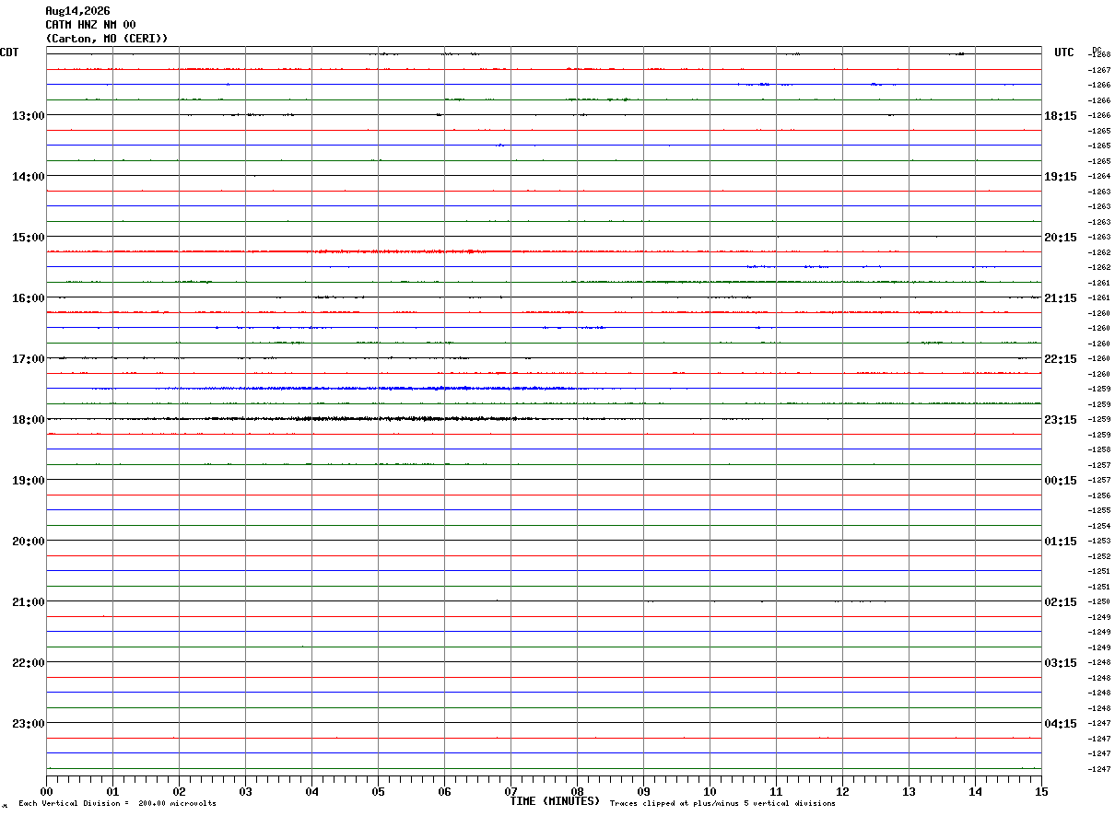This screenshot has width=1115, height=816.
Task: Click the blue high-amplitude trace above 18:00
Action: pos(341,389)
